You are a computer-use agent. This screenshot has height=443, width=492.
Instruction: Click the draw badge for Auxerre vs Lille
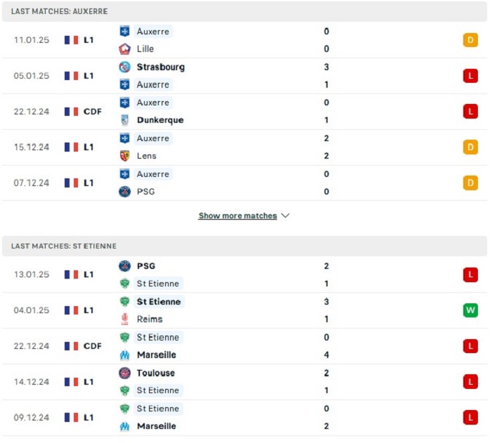click(x=470, y=40)
